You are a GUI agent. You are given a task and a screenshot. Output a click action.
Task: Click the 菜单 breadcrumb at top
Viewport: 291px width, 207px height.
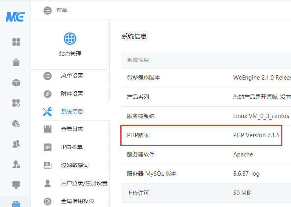point(62,10)
